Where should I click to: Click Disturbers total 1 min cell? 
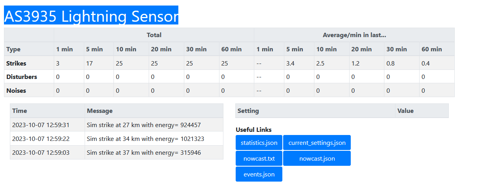[x=69, y=77]
